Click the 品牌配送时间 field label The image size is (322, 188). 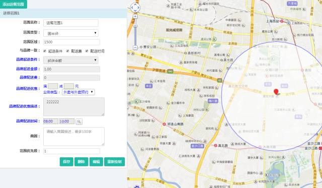[28, 121]
